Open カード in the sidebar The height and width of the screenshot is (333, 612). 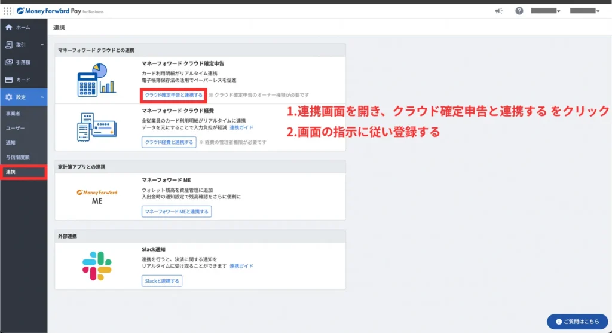(x=23, y=80)
